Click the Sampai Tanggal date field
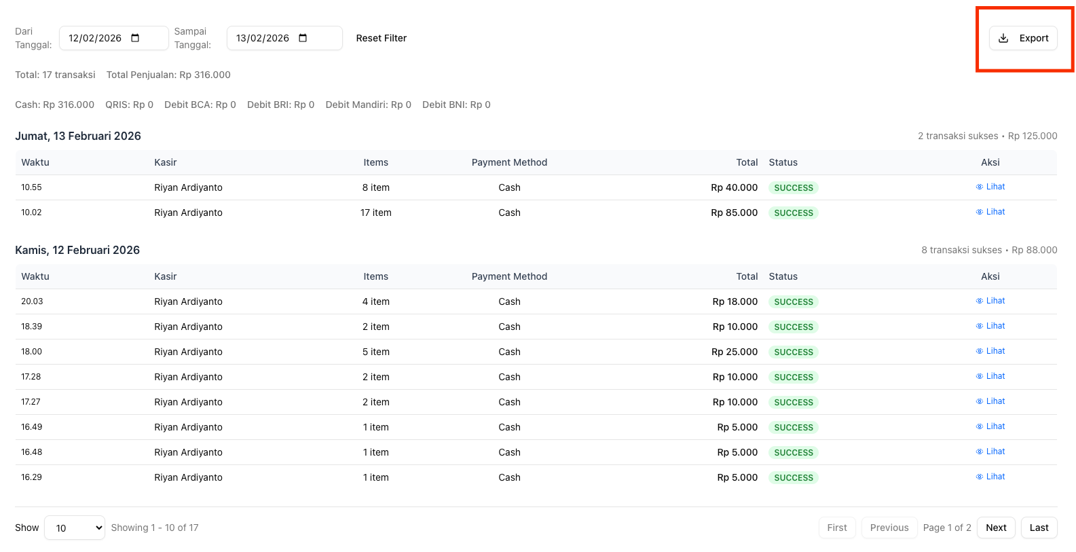 pos(263,38)
